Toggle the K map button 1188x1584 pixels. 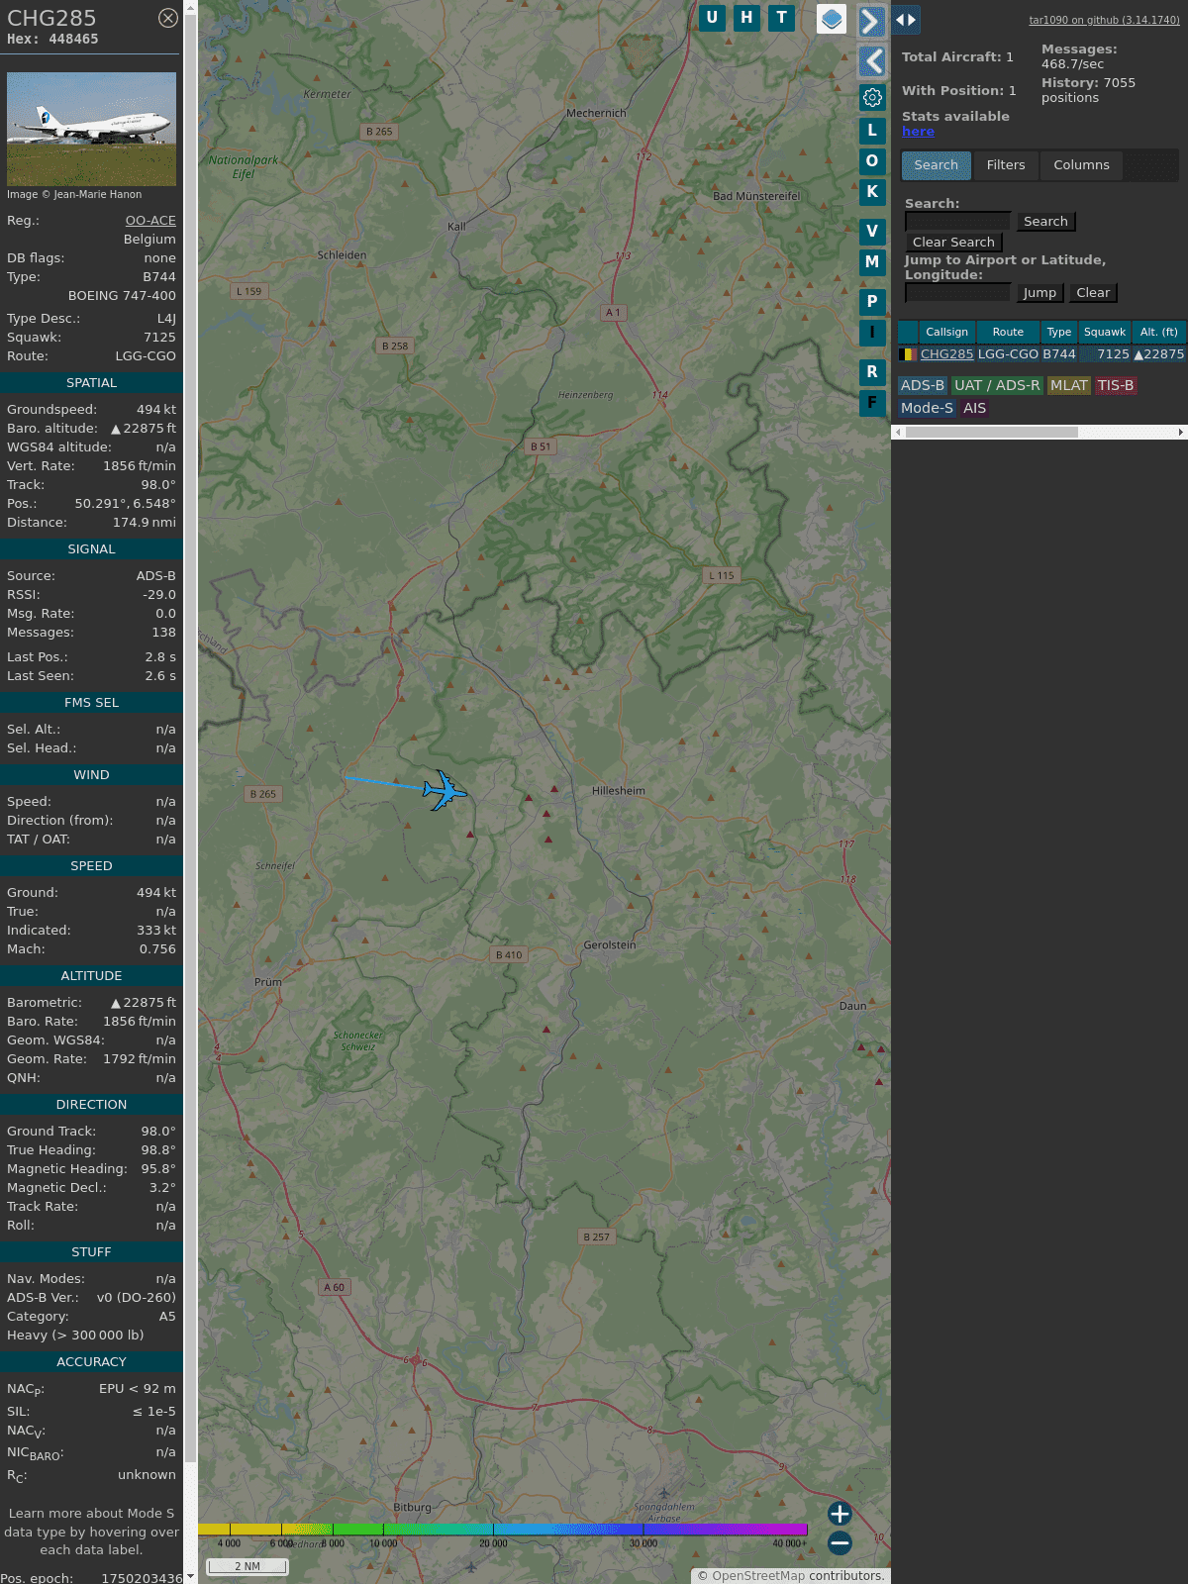(x=872, y=192)
